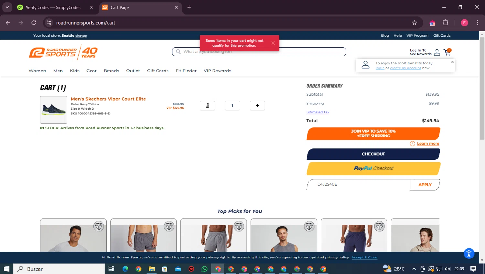Click the site information icon in address bar
Screen dimensions: 485x274
(49, 23)
